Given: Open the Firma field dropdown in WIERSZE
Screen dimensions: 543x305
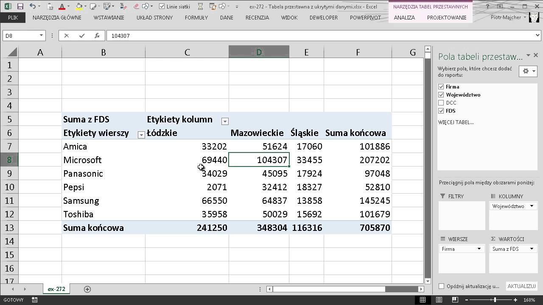Looking at the screenshot, I should coord(479,249).
